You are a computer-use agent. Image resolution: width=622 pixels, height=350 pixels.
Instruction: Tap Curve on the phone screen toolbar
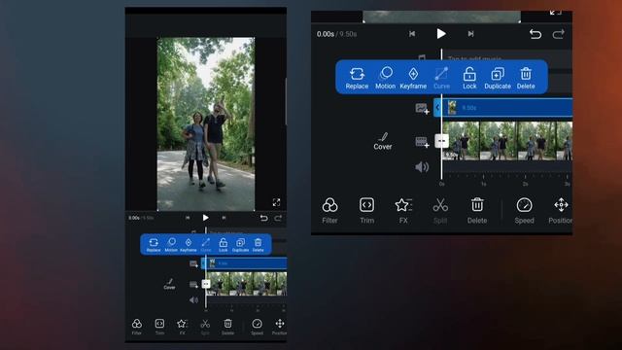pyautogui.click(x=206, y=245)
